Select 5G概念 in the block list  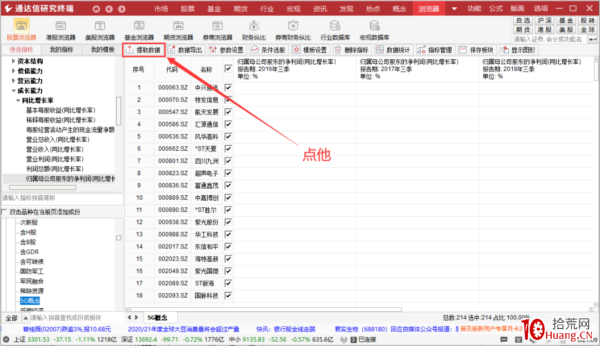(30, 301)
